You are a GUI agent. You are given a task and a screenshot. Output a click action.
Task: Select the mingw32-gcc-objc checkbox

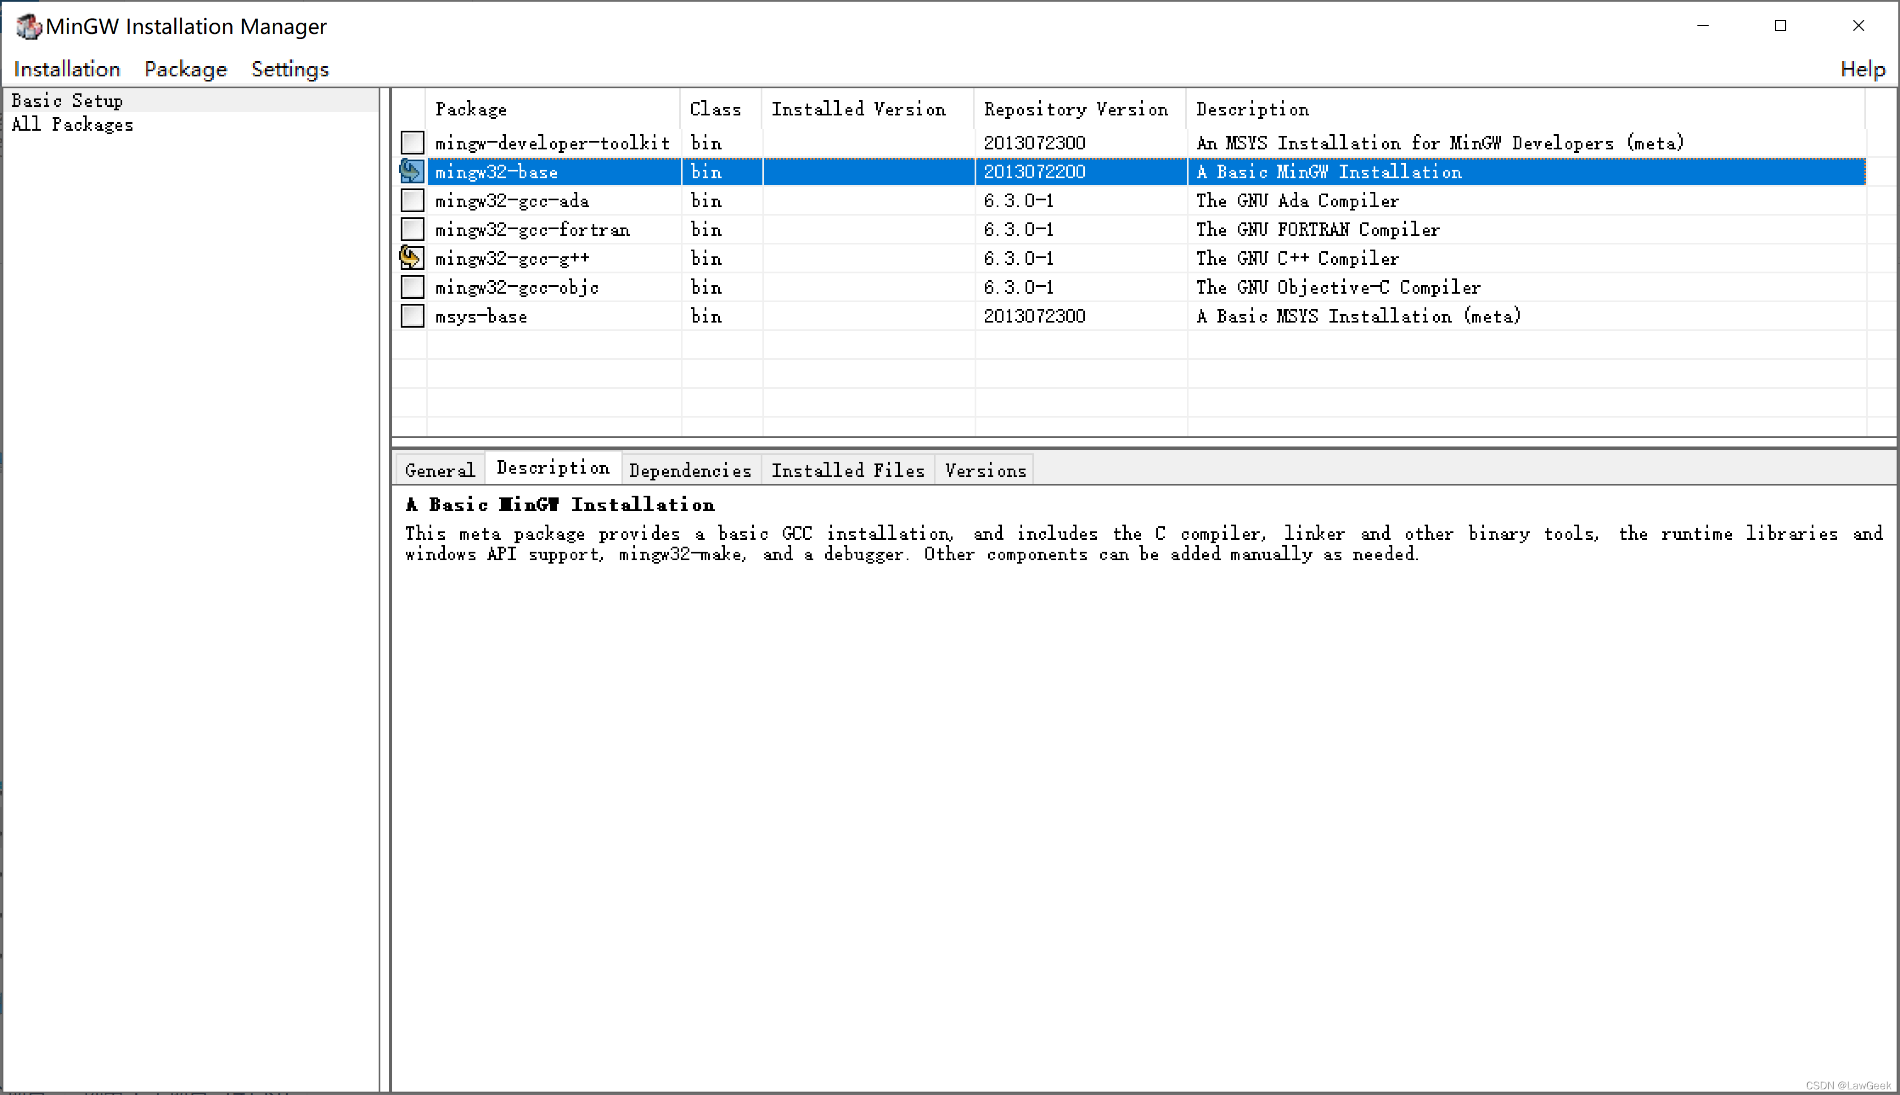(412, 286)
